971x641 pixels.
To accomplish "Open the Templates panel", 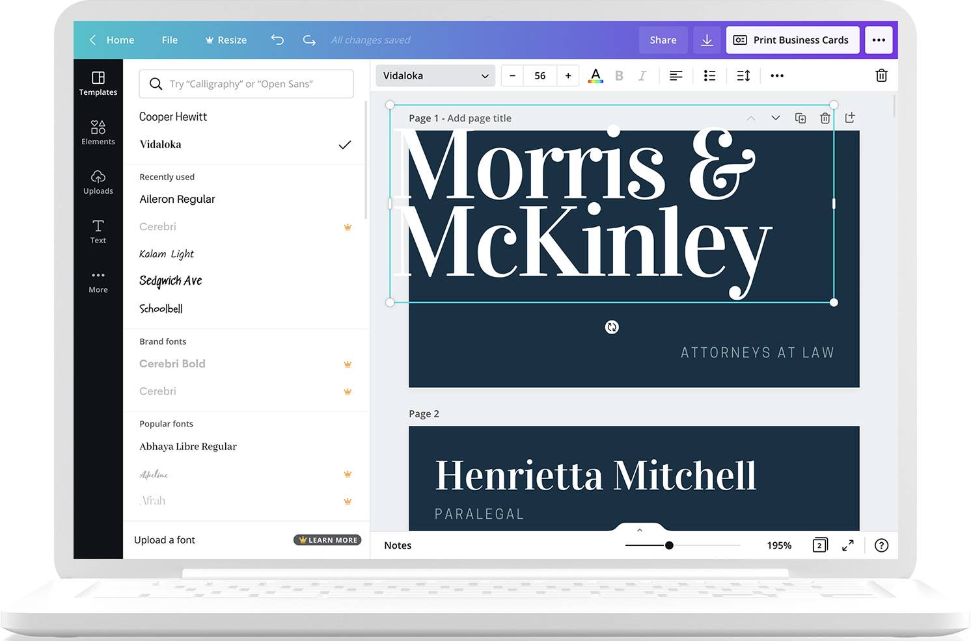I will point(98,83).
